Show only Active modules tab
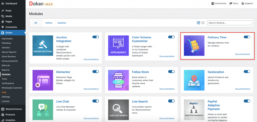 click(49, 23)
